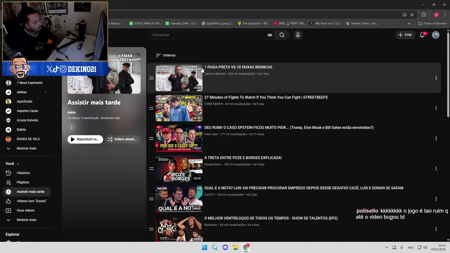Open Planeta Novo channel link
The height and width of the screenshot is (253, 450).
pos(213,164)
